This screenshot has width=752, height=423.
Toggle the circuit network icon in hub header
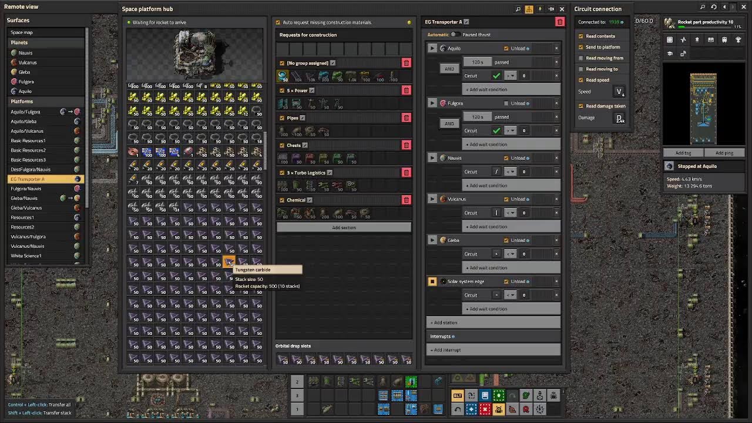click(x=529, y=9)
